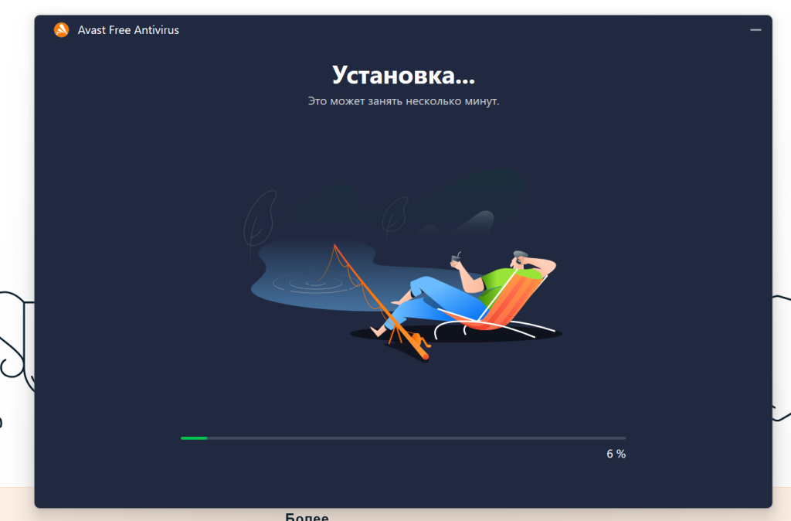Click the Avast Free Antivirus title text

[x=127, y=30]
